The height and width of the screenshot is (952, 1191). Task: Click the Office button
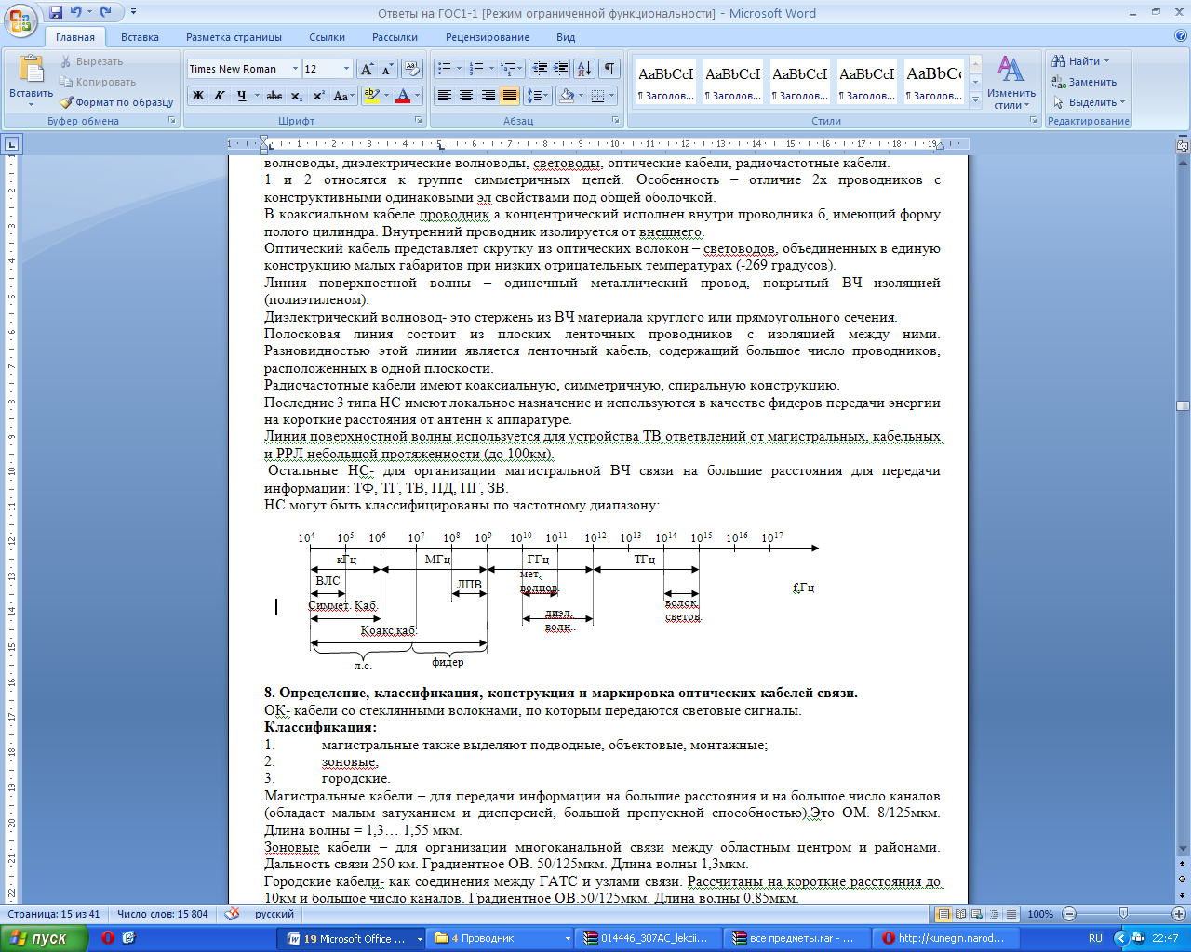pos(20,20)
